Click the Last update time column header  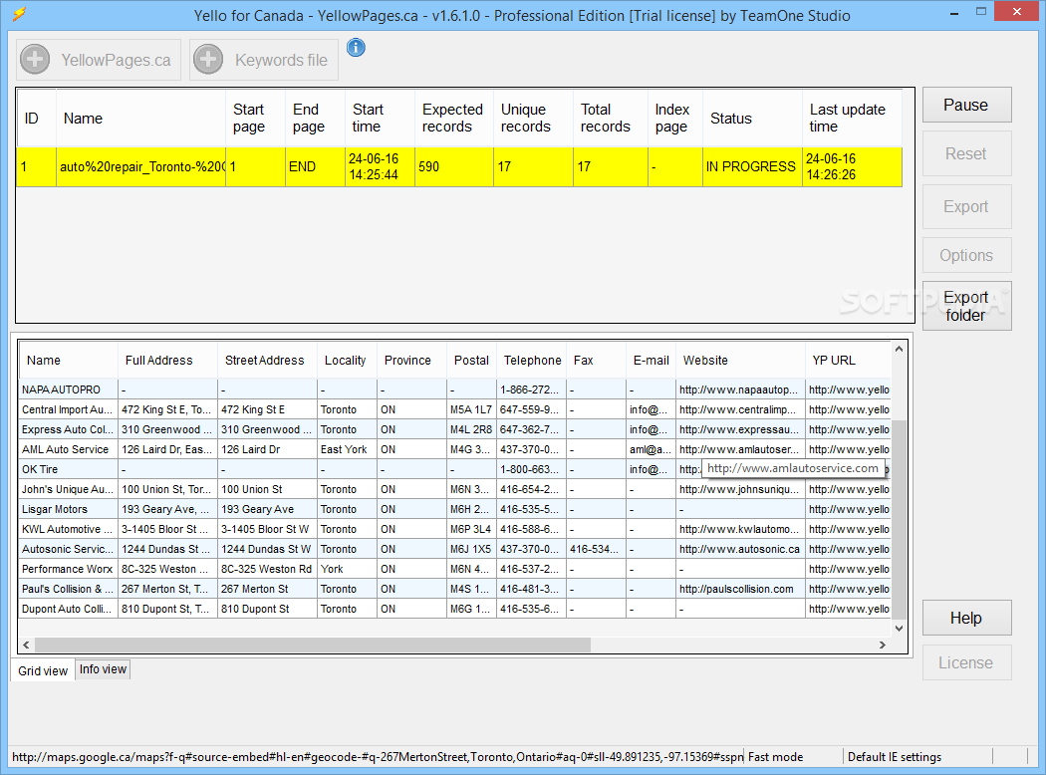click(852, 119)
